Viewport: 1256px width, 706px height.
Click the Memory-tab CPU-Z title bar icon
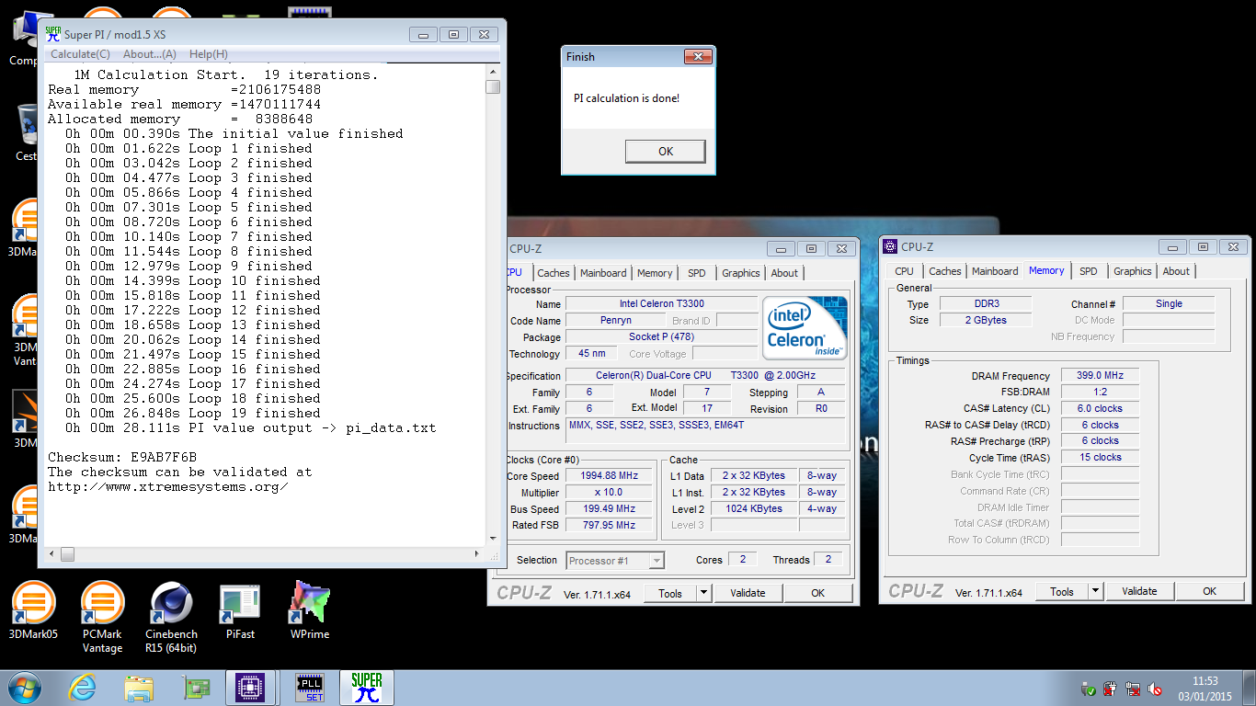pos(890,246)
